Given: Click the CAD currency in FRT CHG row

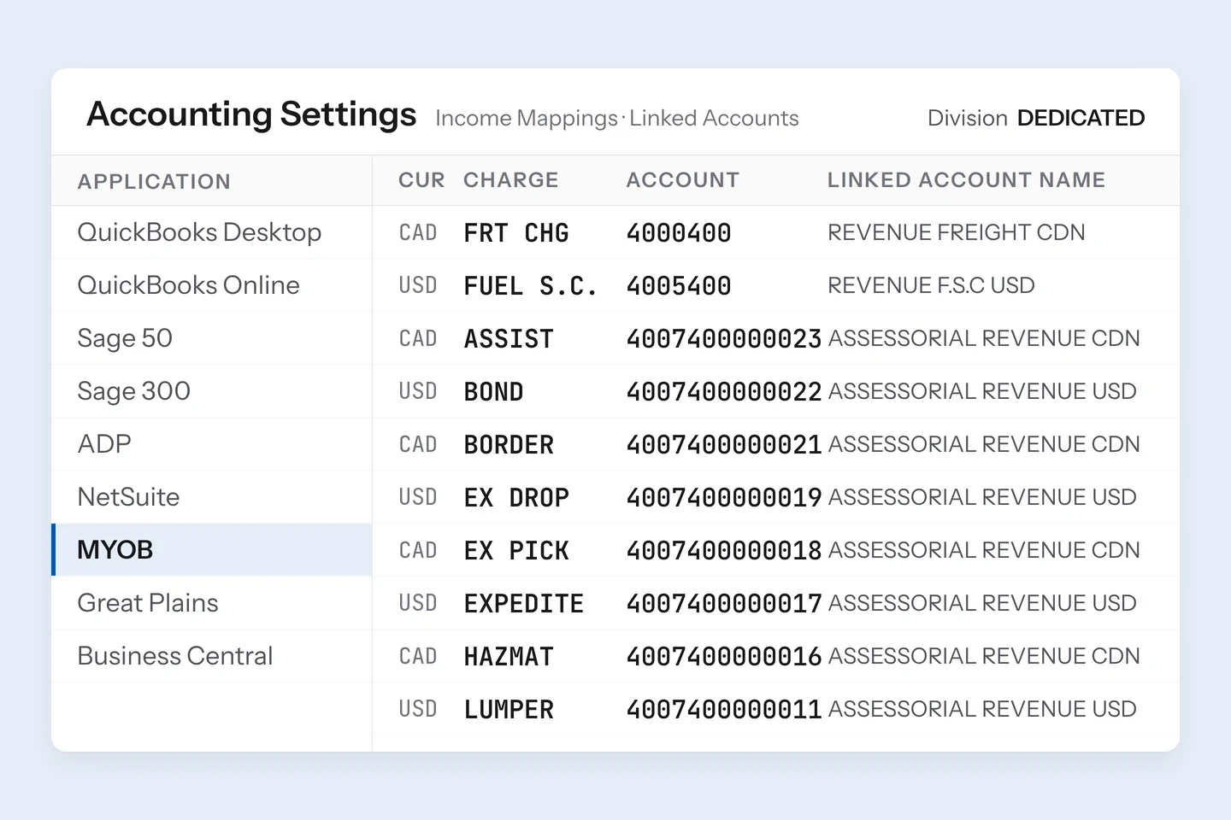Looking at the screenshot, I should (x=418, y=232).
